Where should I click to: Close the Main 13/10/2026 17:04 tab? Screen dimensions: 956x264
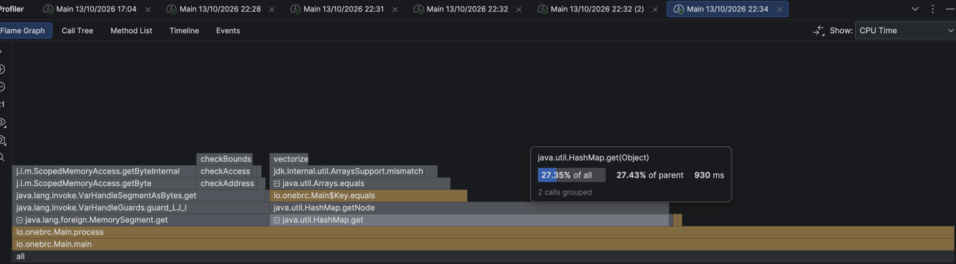tap(148, 9)
